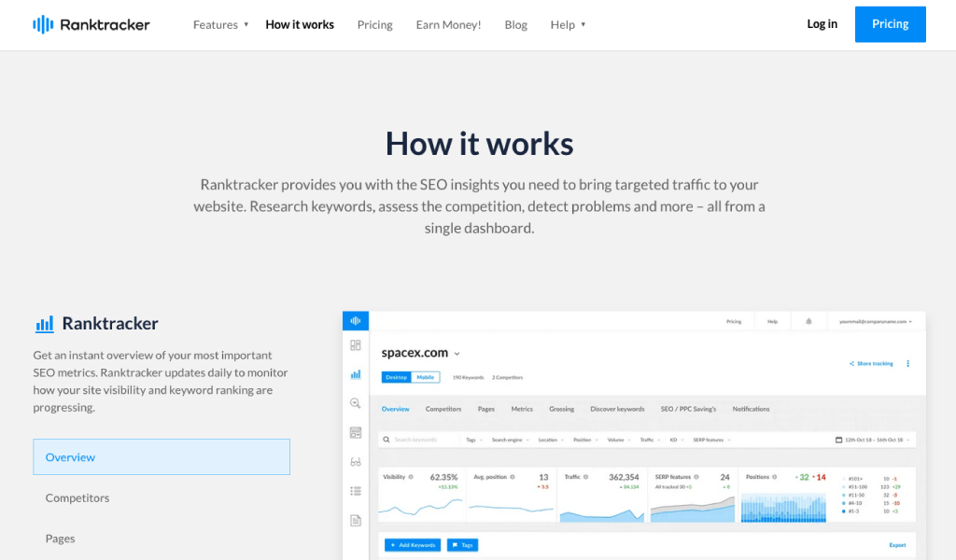Screen dimensions: 956x560
Task: Click the '362,354' traffic value
Action: click(x=624, y=477)
